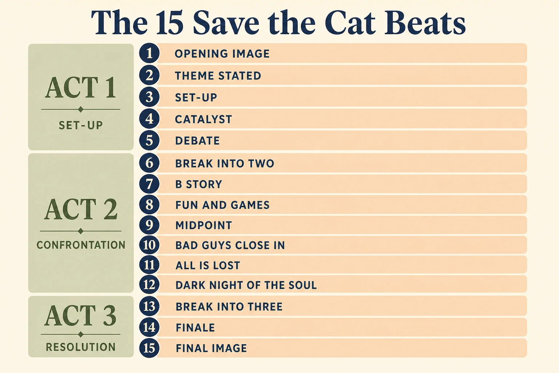
Task: Select the number 7 badge for B Story
Action: point(149,184)
